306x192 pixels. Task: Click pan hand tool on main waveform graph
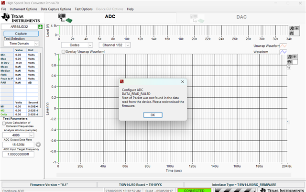290,62
